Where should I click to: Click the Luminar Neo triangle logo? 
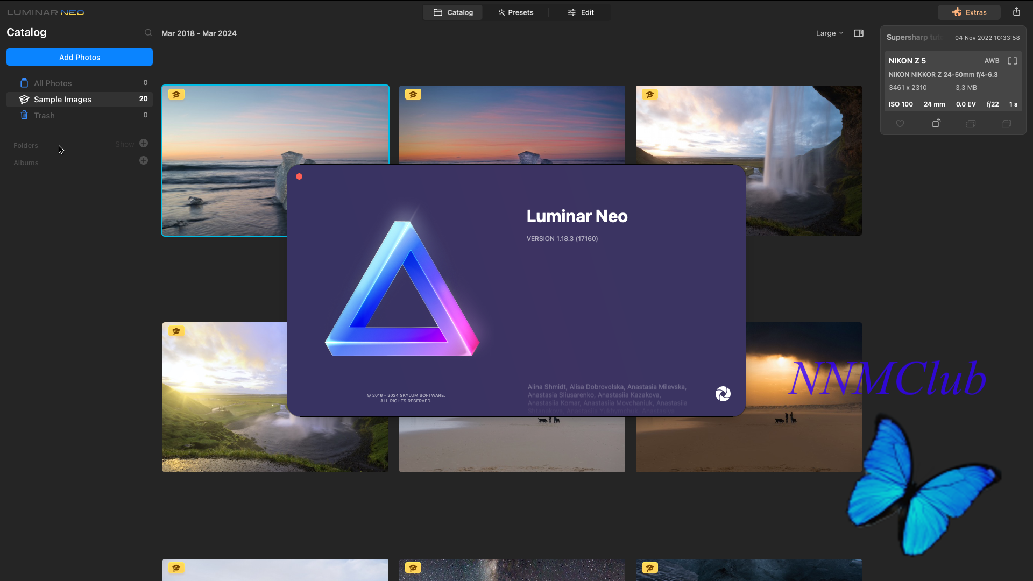402,288
